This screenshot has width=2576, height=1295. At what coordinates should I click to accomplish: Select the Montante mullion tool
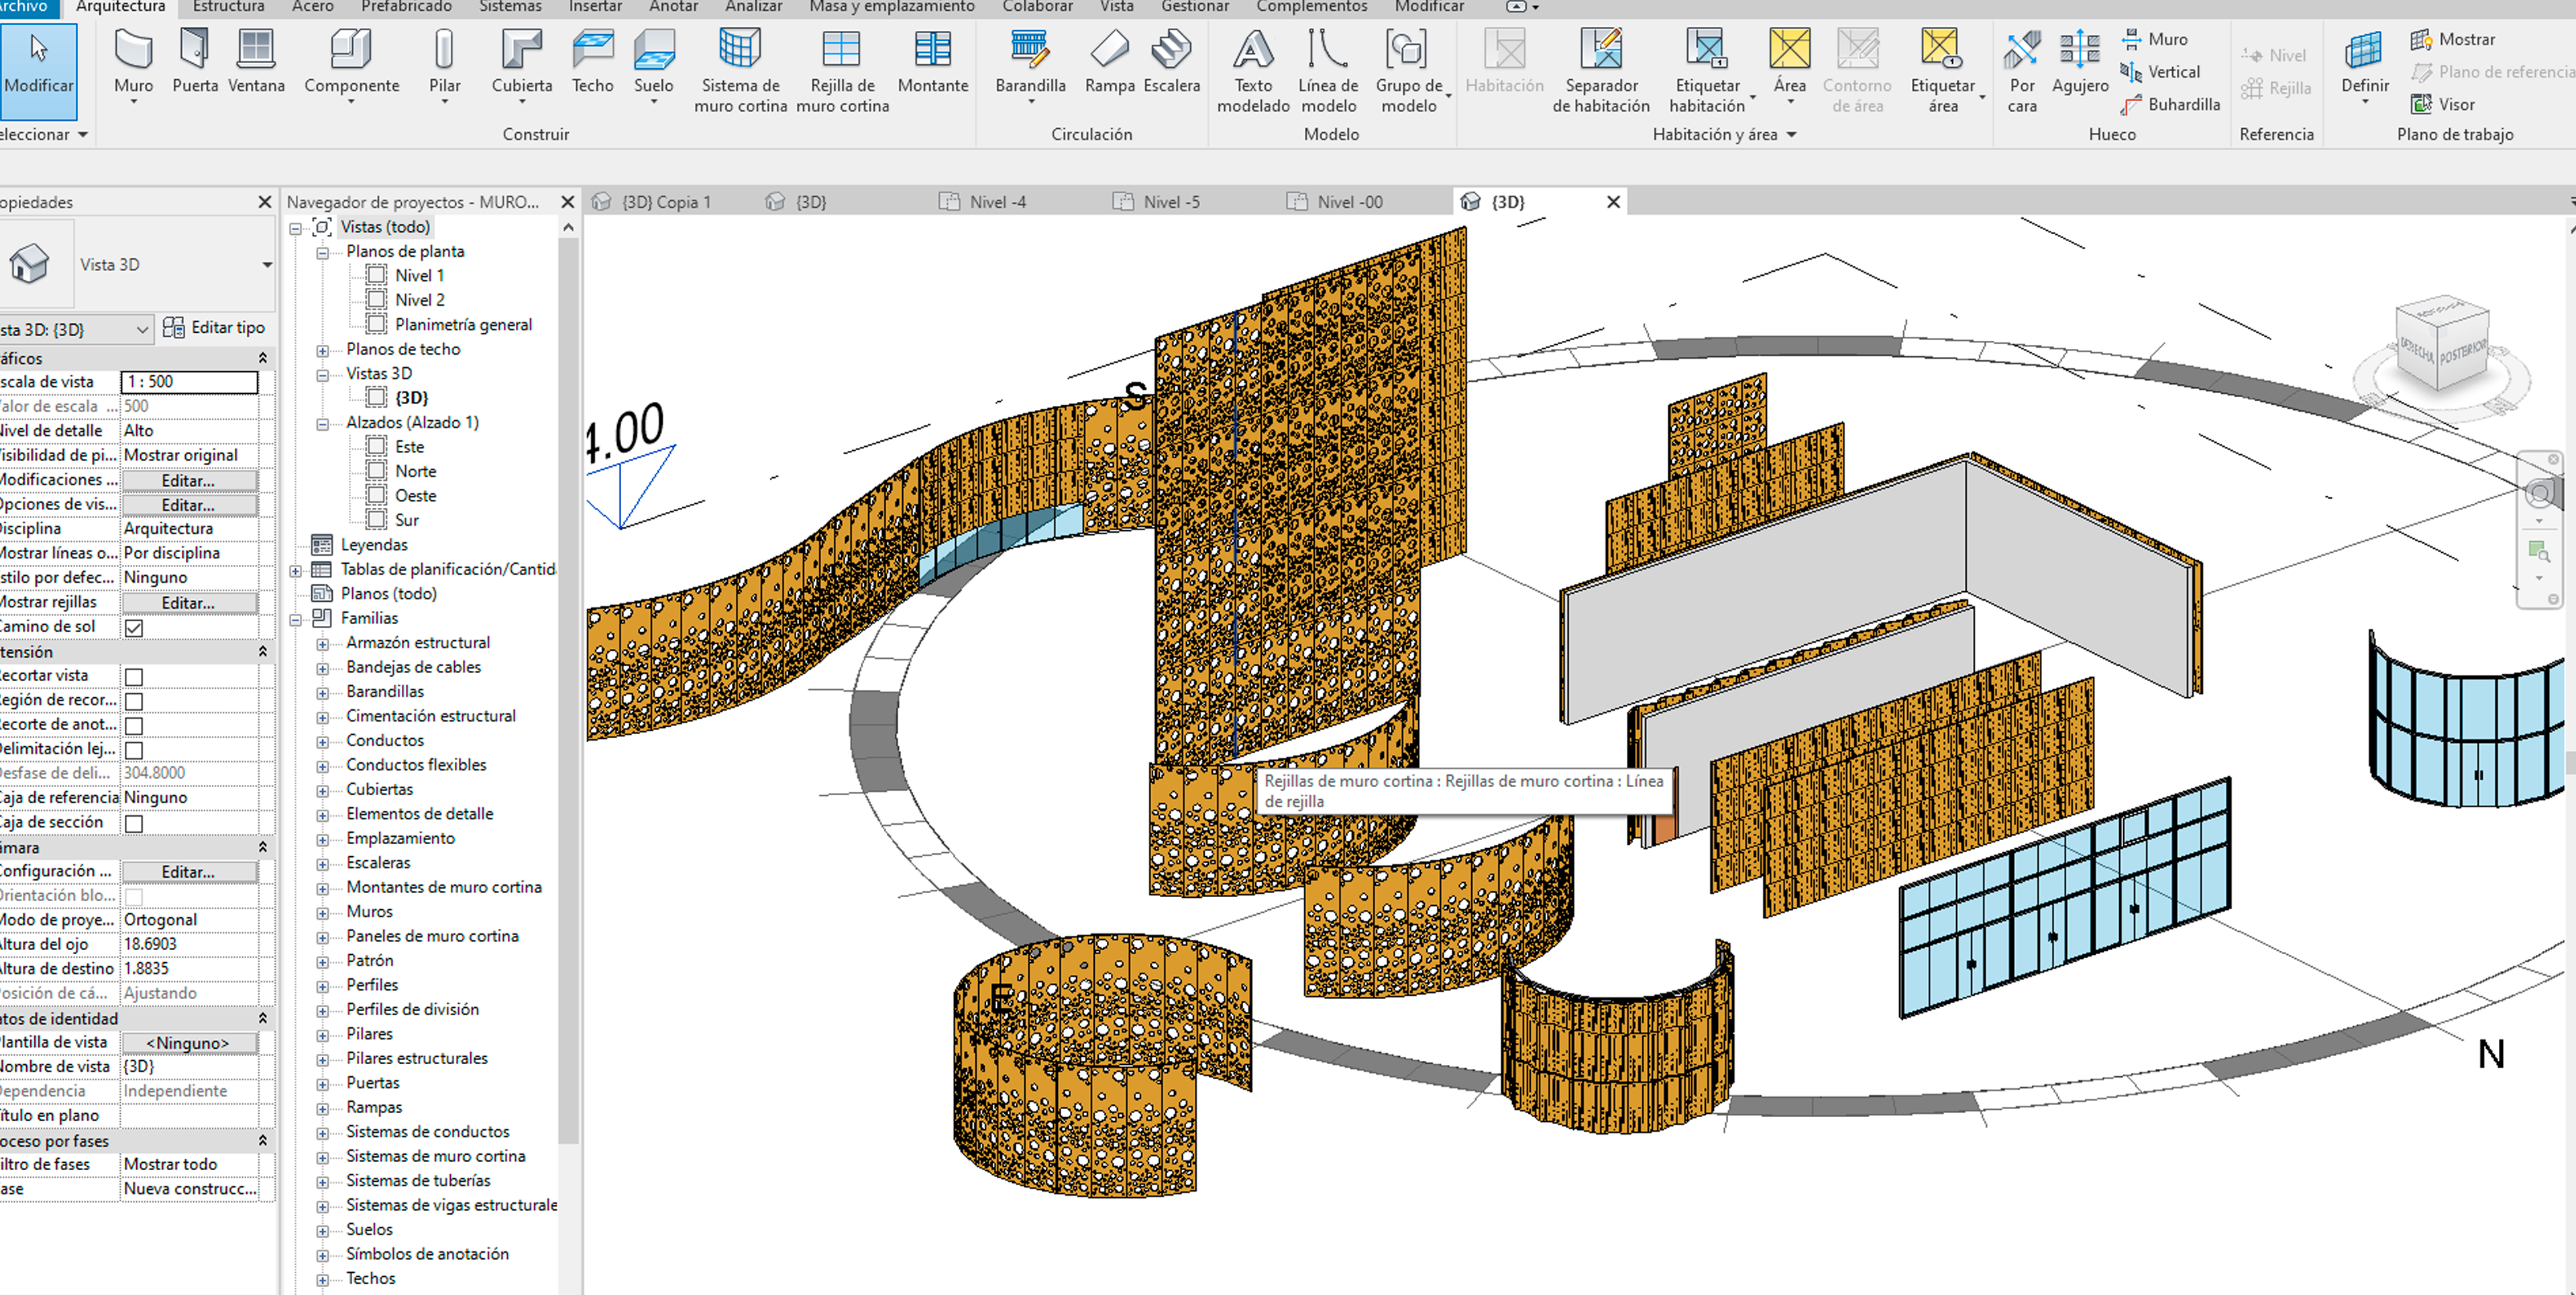point(932,62)
